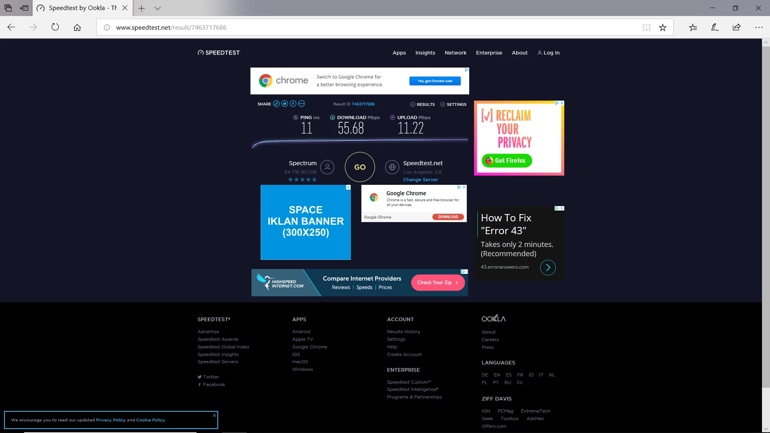Share result on Facebook icon
This screenshot has height=433, width=770.
coord(293,104)
